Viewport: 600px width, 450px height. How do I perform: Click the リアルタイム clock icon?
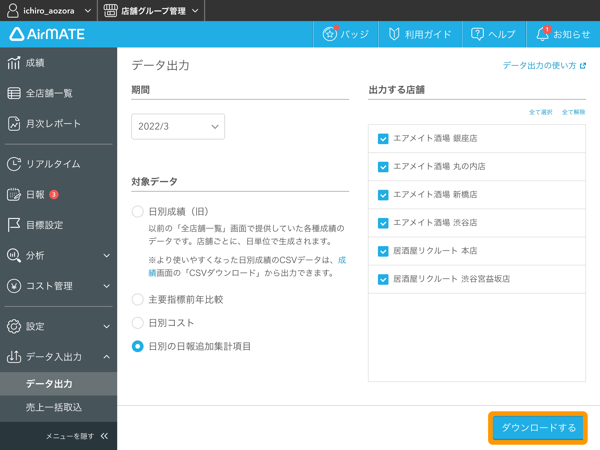14,164
